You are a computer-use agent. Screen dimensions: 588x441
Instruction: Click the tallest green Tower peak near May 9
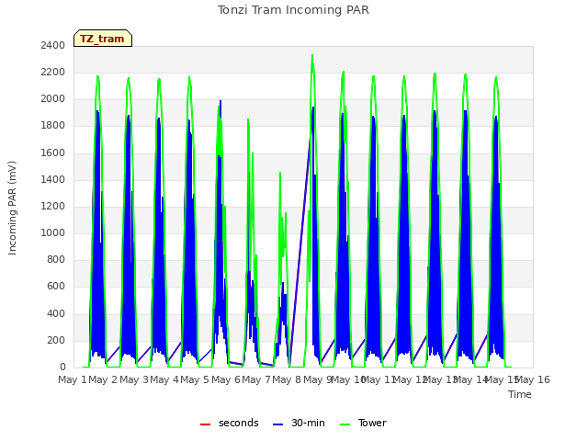point(312,56)
